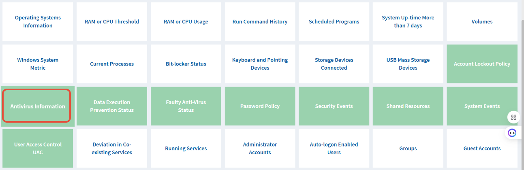Select the Running Services tile

coord(186,149)
